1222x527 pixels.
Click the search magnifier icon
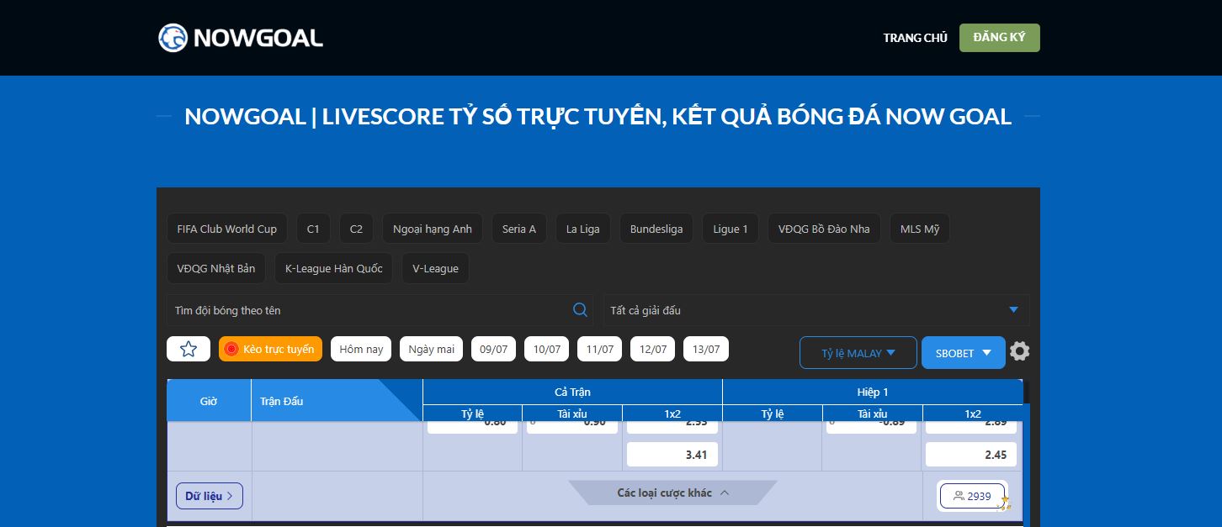580,310
